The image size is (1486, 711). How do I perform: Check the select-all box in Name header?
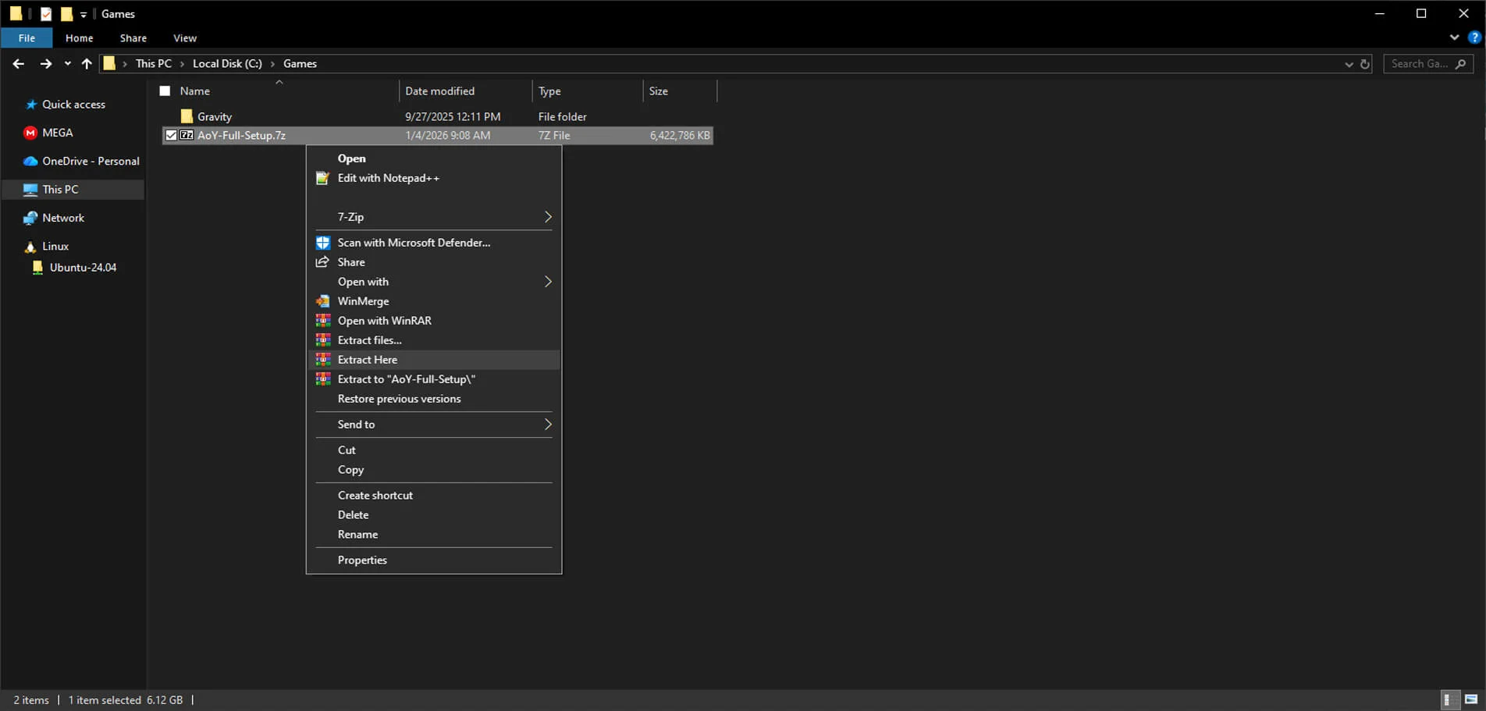tap(165, 91)
